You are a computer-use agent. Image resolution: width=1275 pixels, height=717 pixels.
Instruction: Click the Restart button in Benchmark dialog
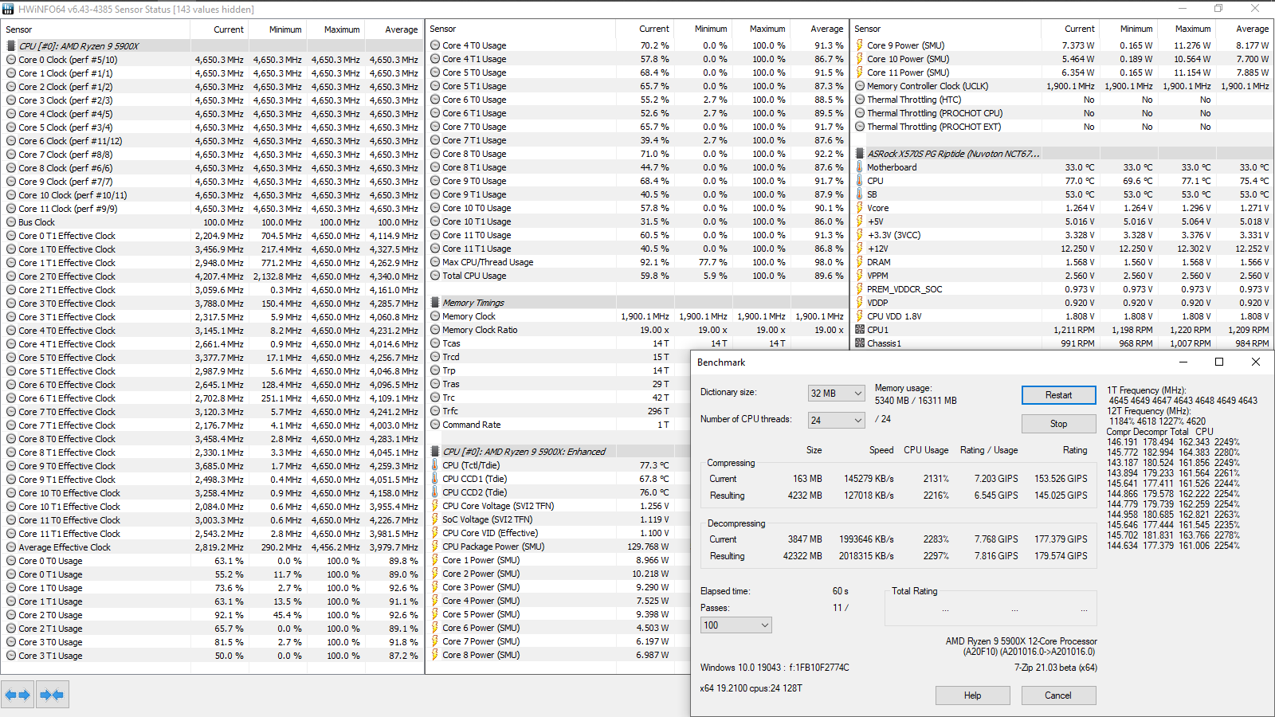(1058, 395)
